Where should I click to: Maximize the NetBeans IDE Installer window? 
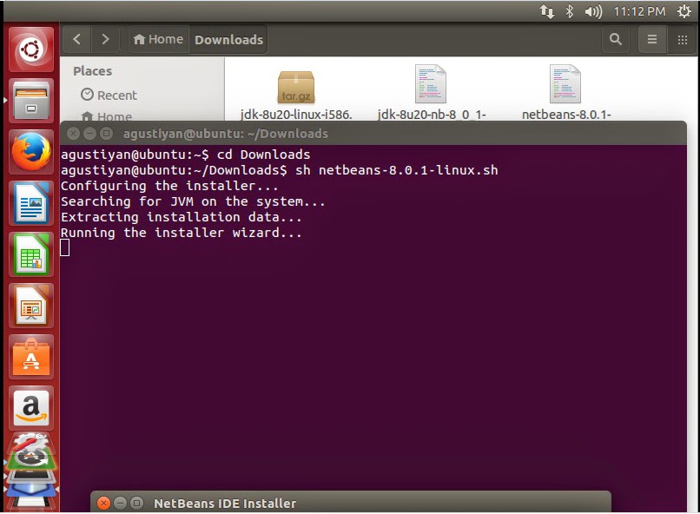tap(136, 504)
